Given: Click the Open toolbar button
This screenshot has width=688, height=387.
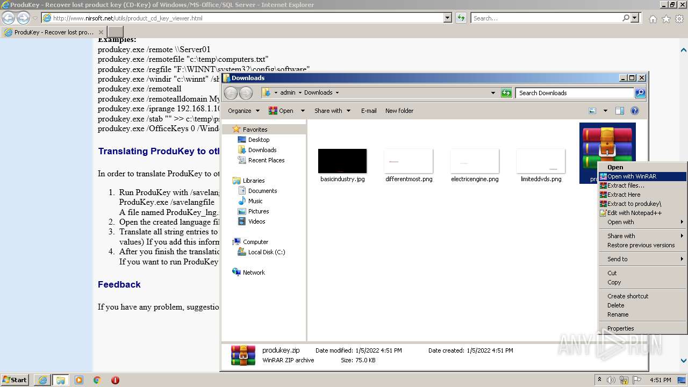Looking at the screenshot, I should tap(281, 111).
